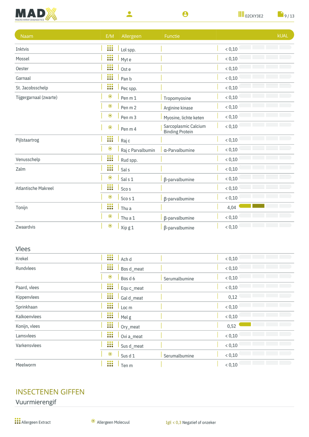The image size is (309, 437).
Task: Click the barcode icon beside 02CKY3E2
Action: (x=241, y=14)
